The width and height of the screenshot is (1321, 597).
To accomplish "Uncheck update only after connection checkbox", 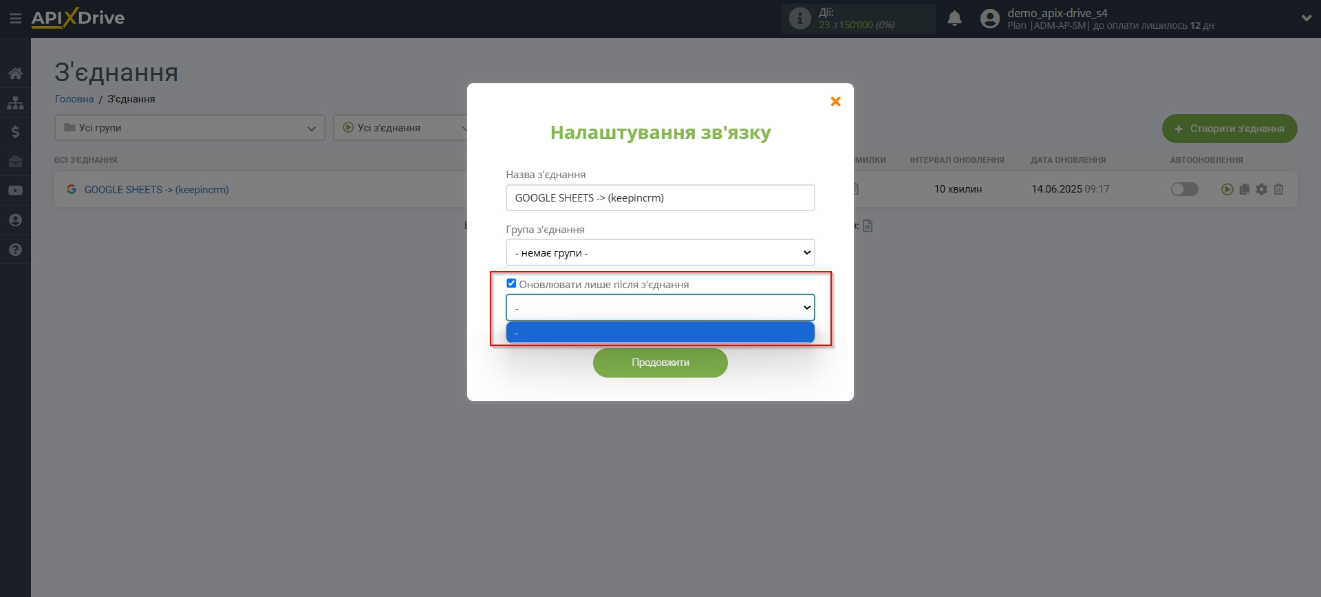I will click(x=511, y=283).
